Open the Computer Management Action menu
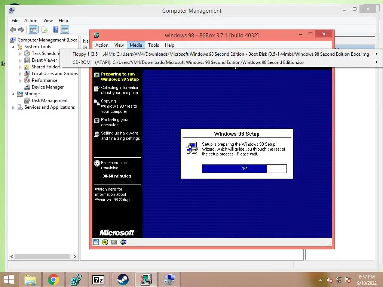The image size is (383, 287). [x=31, y=21]
